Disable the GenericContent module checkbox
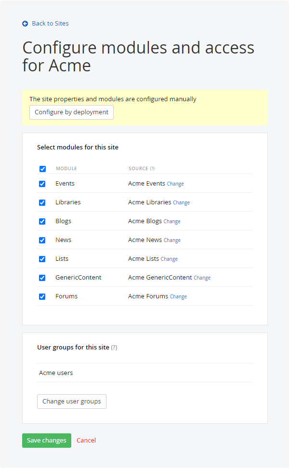The image size is (289, 469). pyautogui.click(x=42, y=278)
